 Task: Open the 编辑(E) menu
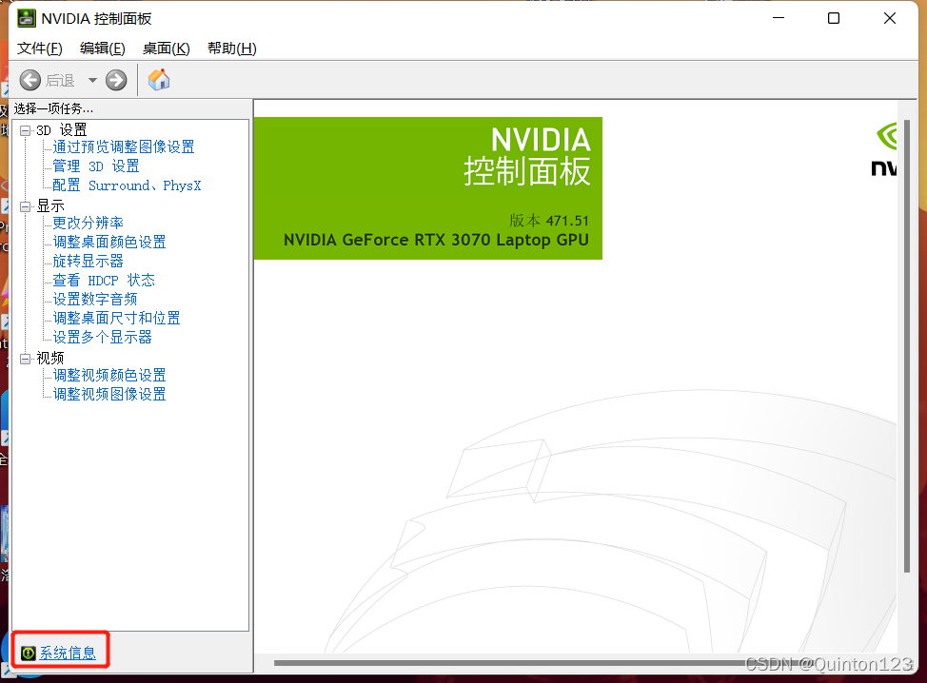(102, 49)
